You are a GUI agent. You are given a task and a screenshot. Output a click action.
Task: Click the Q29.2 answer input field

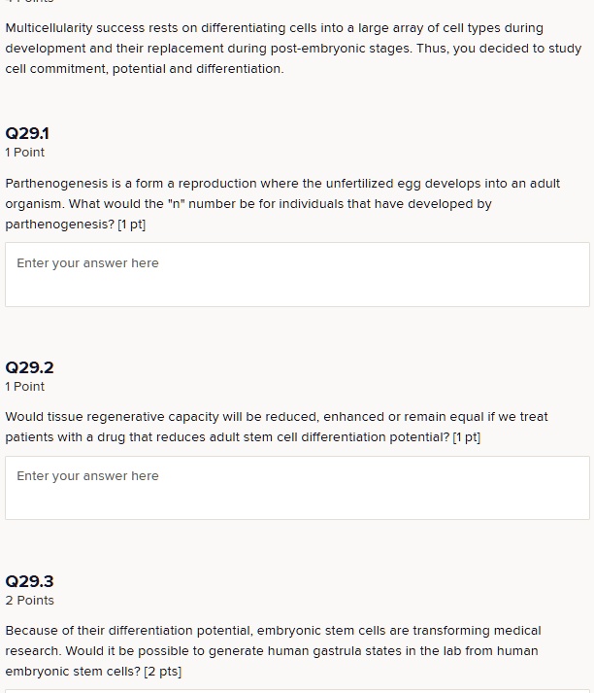pyautogui.click(x=297, y=487)
